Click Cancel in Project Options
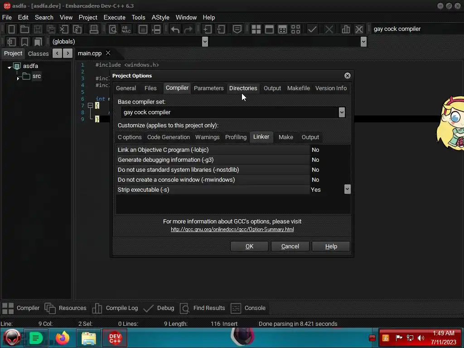The width and height of the screenshot is (464, 348). click(x=290, y=246)
